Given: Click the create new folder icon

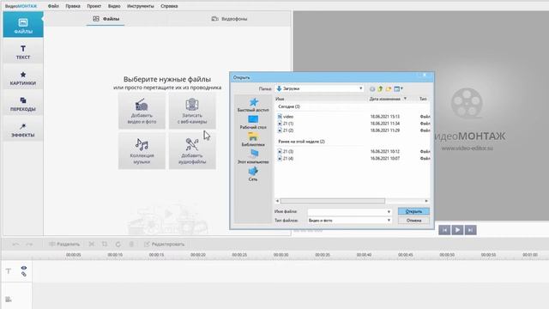Looking at the screenshot, I should coord(389,89).
